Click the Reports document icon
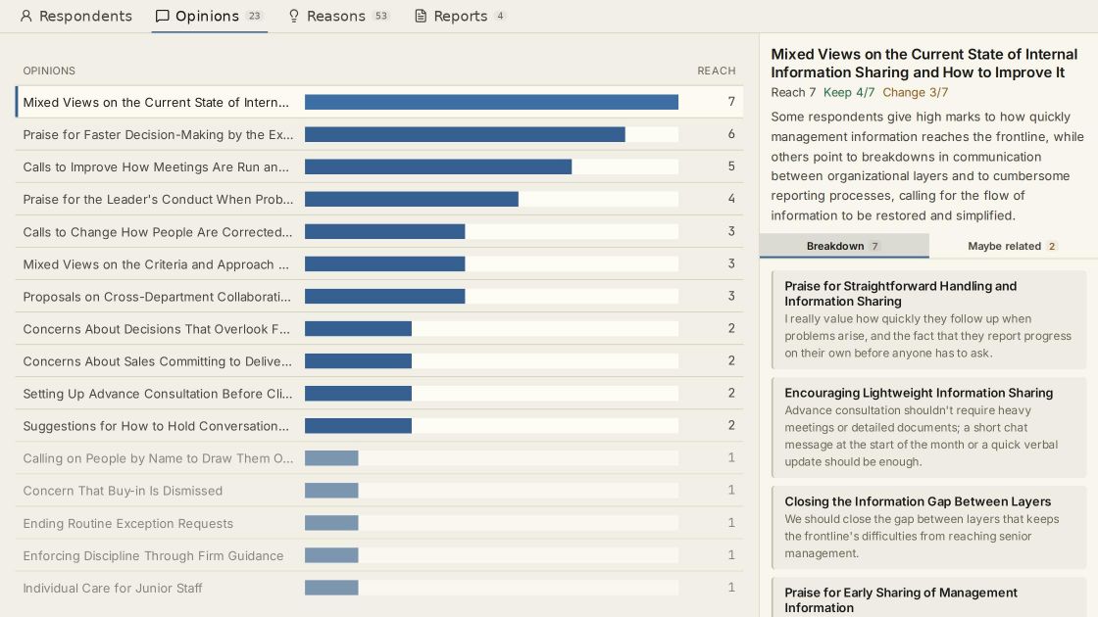1098x617 pixels. pos(421,16)
